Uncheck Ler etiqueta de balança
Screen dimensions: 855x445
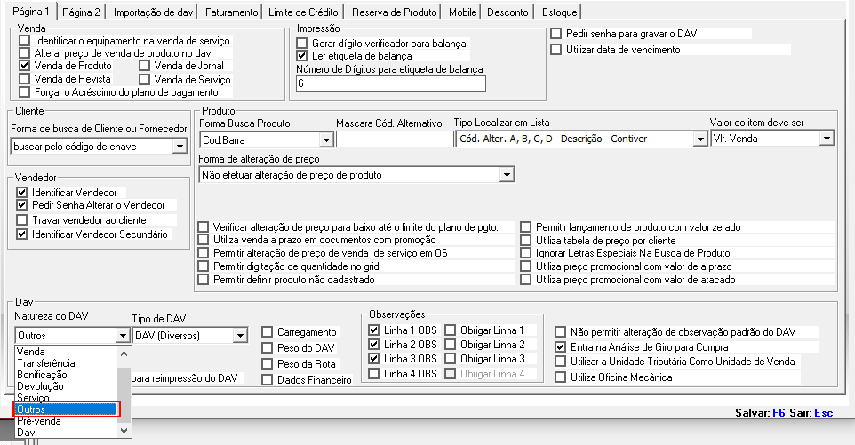coord(301,56)
